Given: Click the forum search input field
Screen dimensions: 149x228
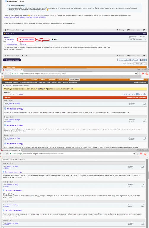Looking at the screenshot, I should pos(137,79).
